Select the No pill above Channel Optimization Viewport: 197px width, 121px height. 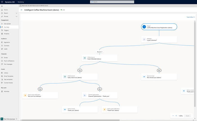[100, 89]
